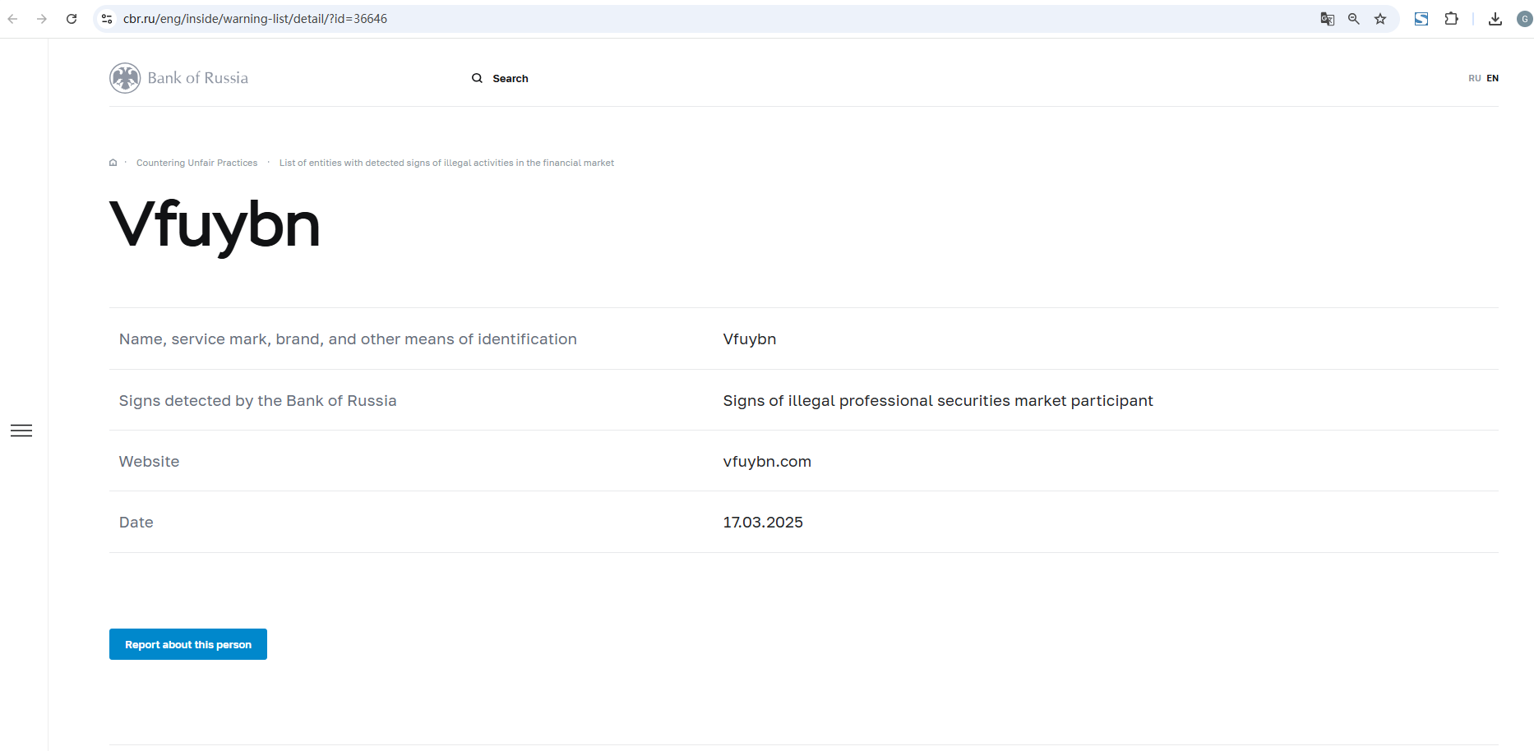Screen dimensions: 1534x751
Task: Click the Bank of Russia logo
Action: 179,78
